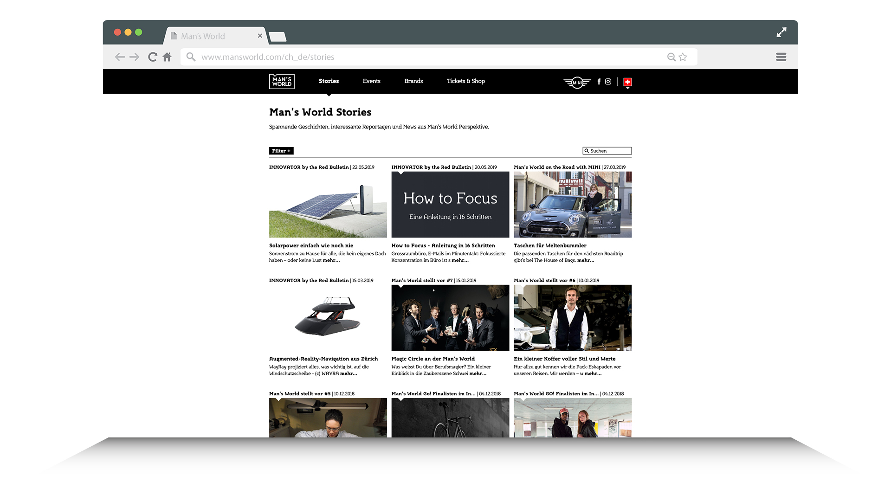Go to browser home icon
Image resolution: width=891 pixels, height=501 pixels.
click(167, 57)
